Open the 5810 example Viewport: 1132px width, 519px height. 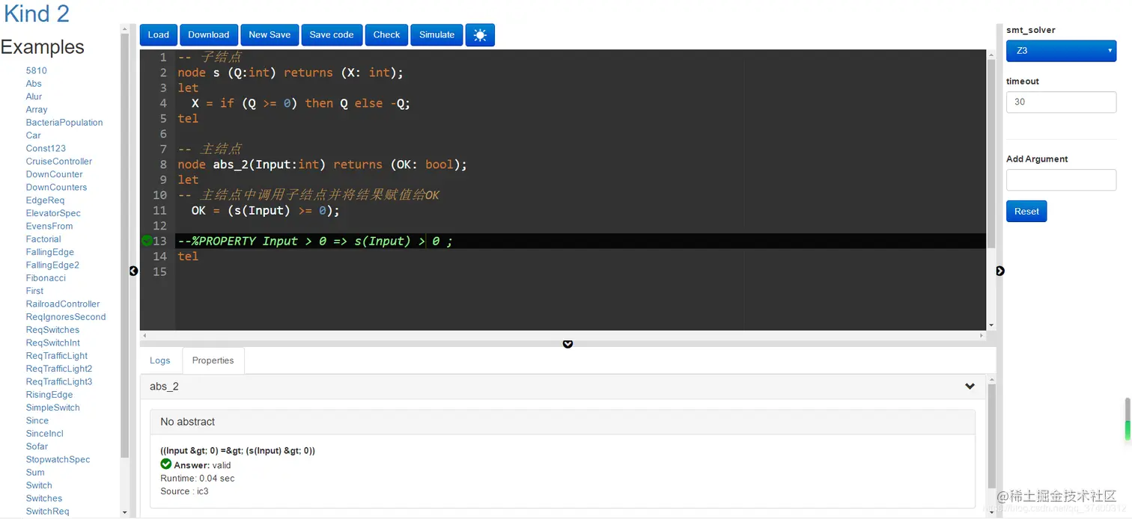pos(37,71)
